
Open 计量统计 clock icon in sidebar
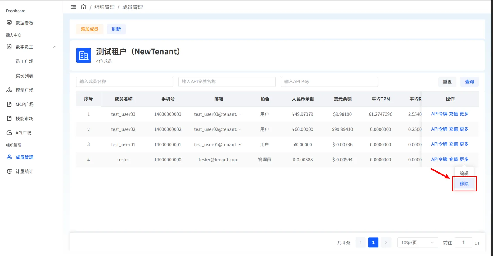[x=9, y=171]
